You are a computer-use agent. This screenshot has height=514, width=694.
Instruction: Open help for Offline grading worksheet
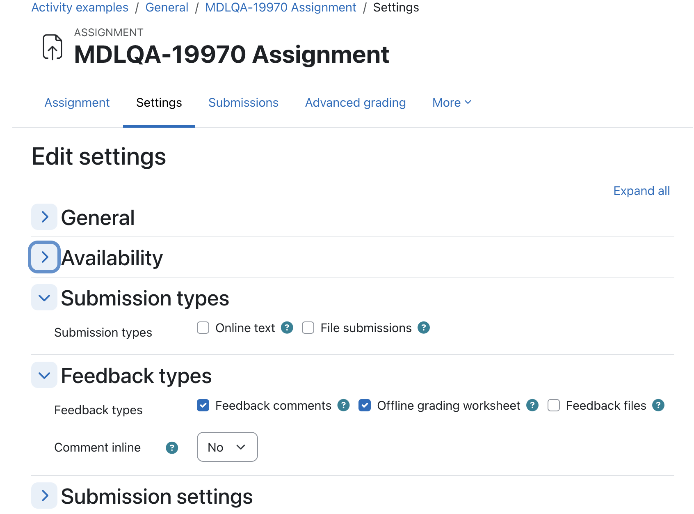[x=532, y=405]
